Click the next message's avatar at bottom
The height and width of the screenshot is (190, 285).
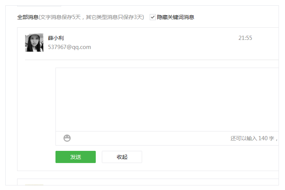(34, 185)
